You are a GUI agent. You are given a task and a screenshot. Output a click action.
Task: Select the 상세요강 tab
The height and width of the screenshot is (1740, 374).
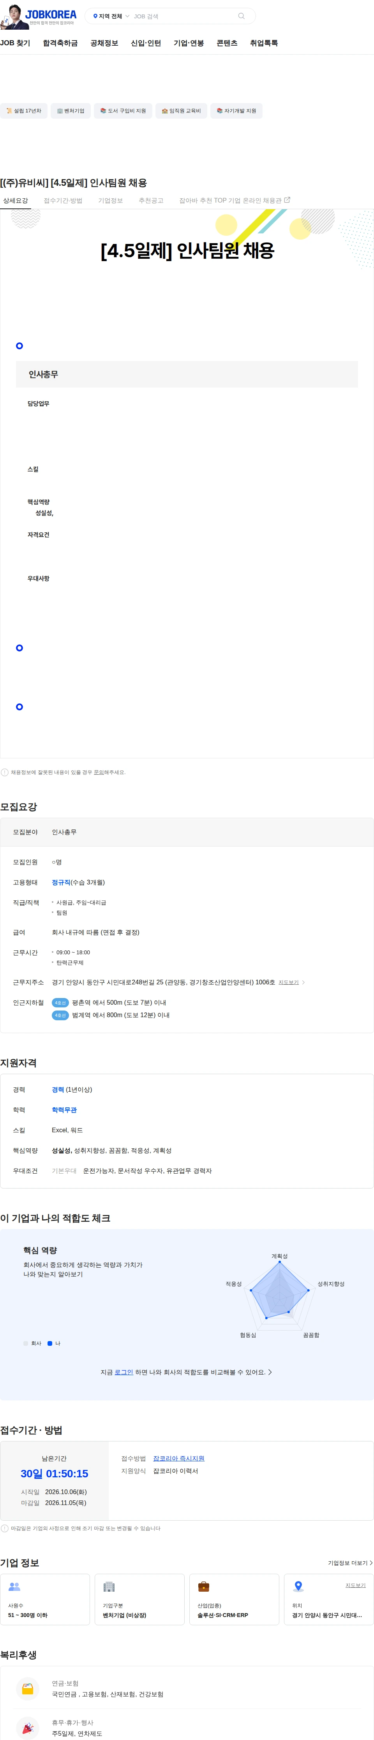(x=16, y=201)
